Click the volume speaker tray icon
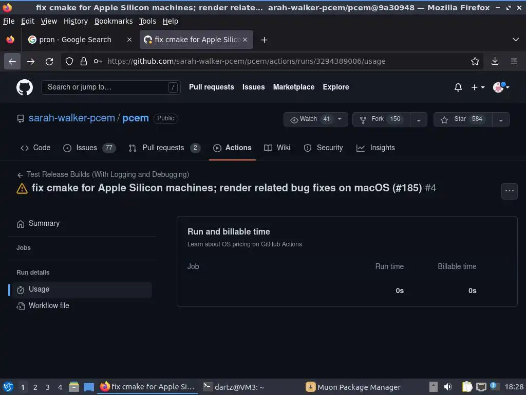Screen dimensions: 526x395 (x=448, y=387)
